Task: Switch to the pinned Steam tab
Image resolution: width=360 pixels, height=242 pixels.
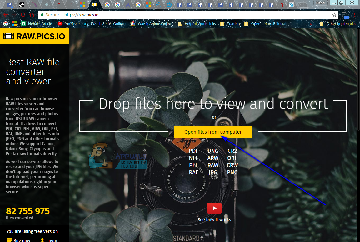Action: [x=21, y=5]
